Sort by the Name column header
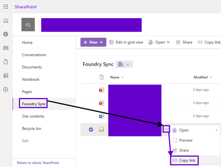Screen dimensions: 221x167 [115, 77]
